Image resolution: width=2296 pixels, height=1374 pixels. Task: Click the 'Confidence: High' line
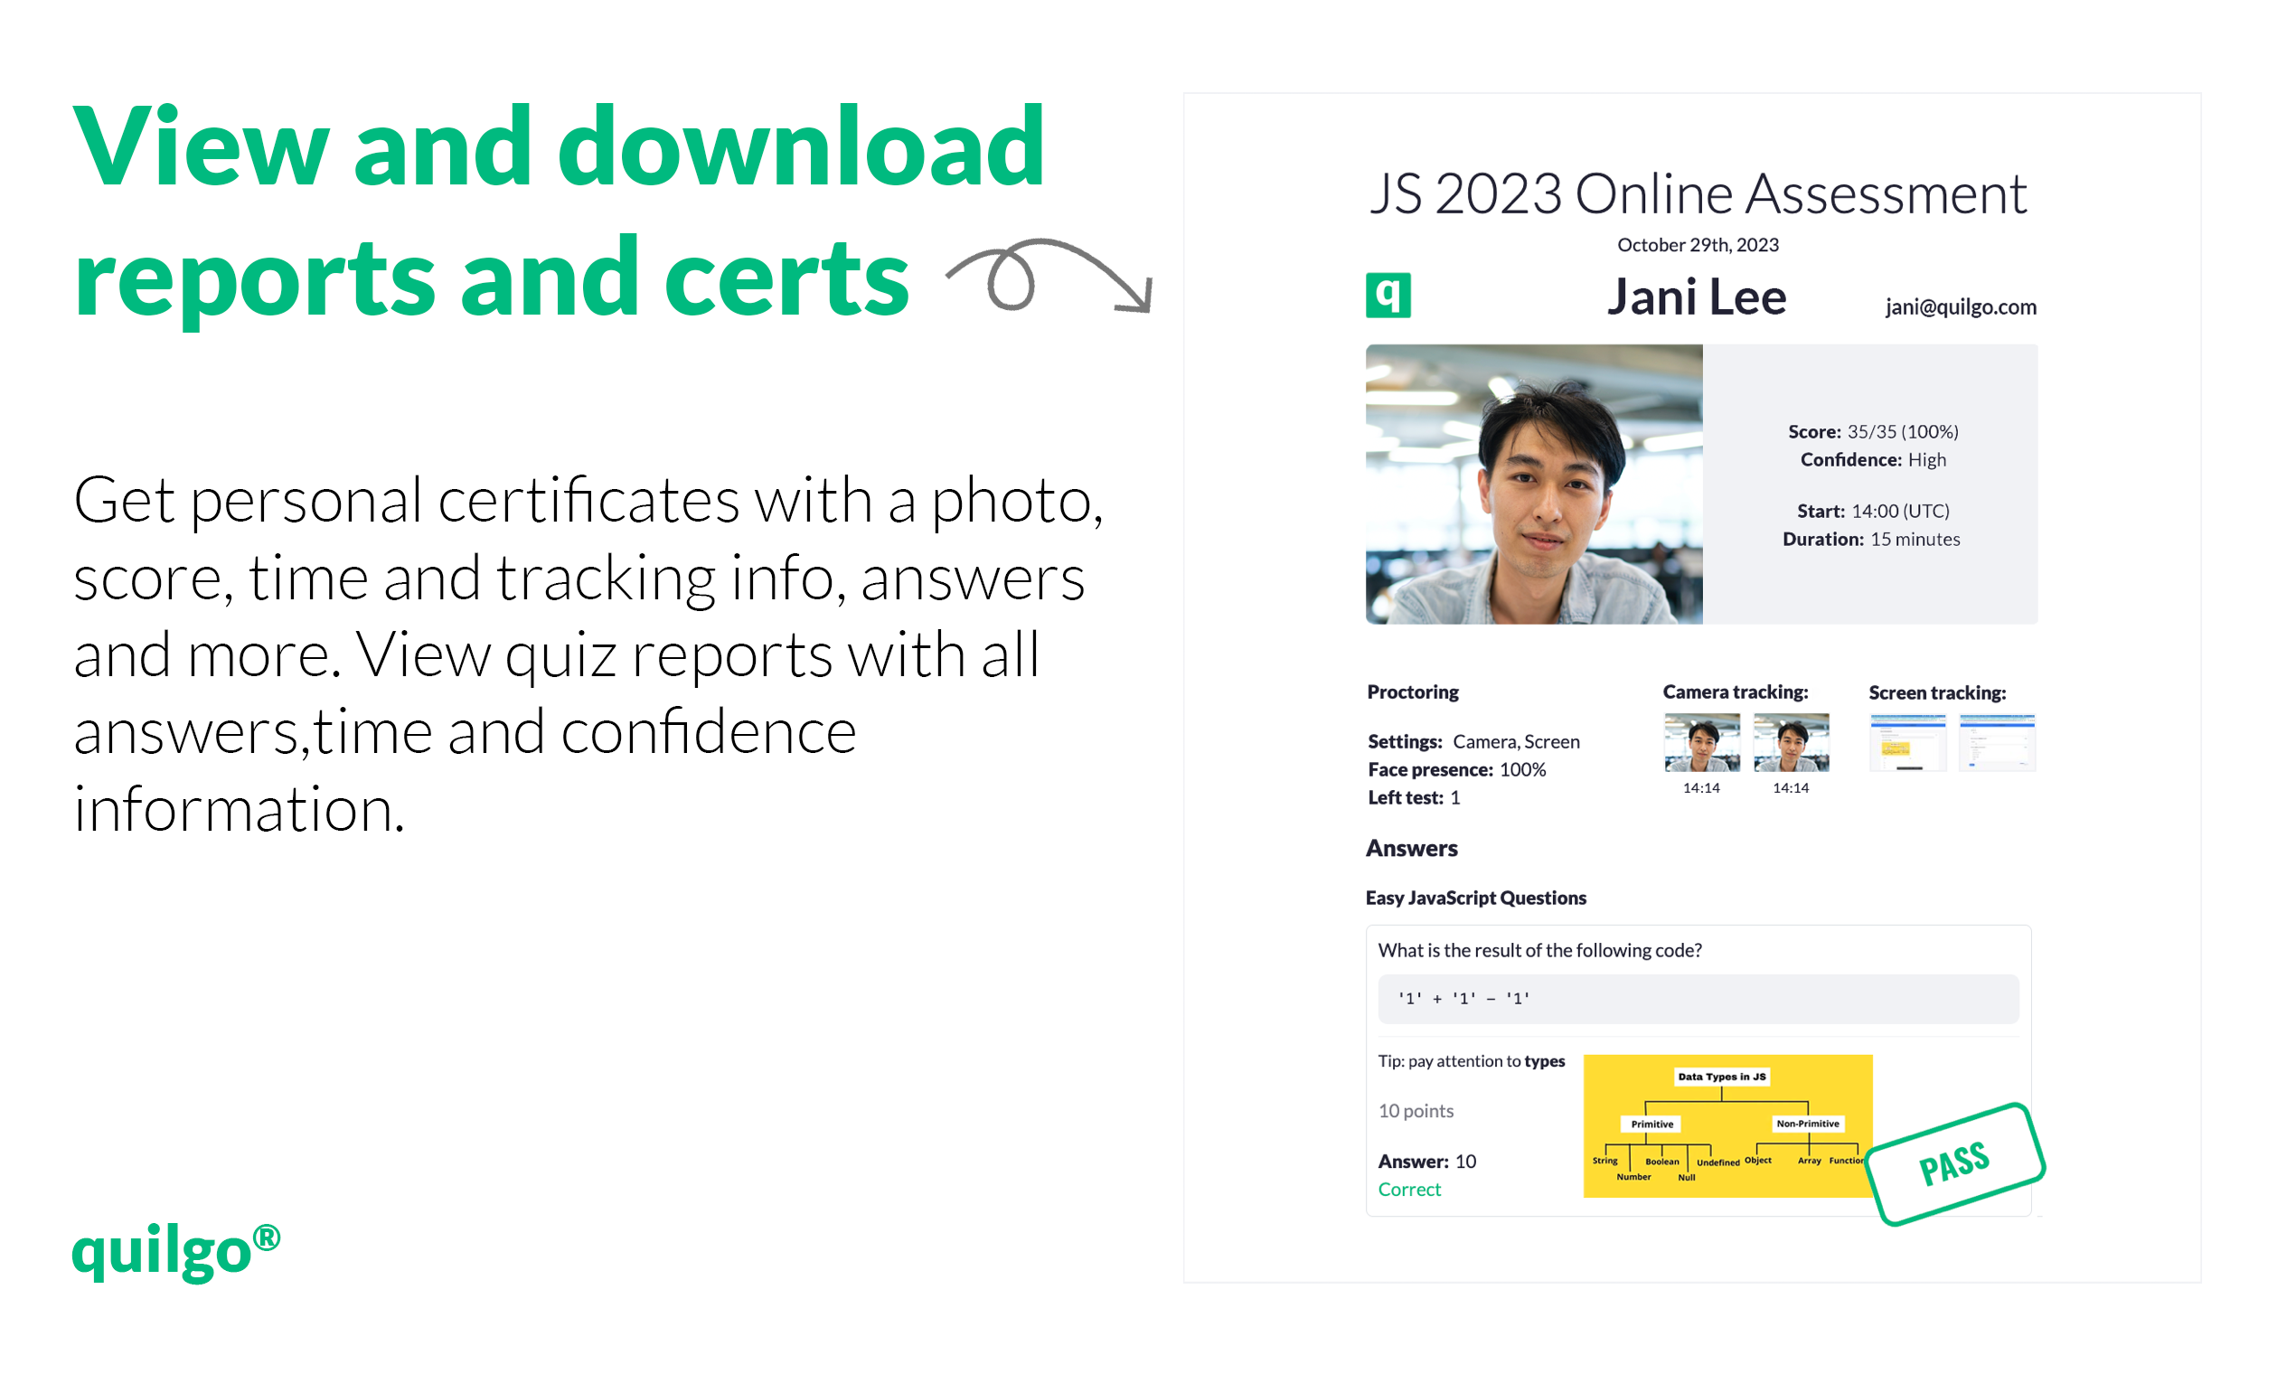click(1872, 459)
